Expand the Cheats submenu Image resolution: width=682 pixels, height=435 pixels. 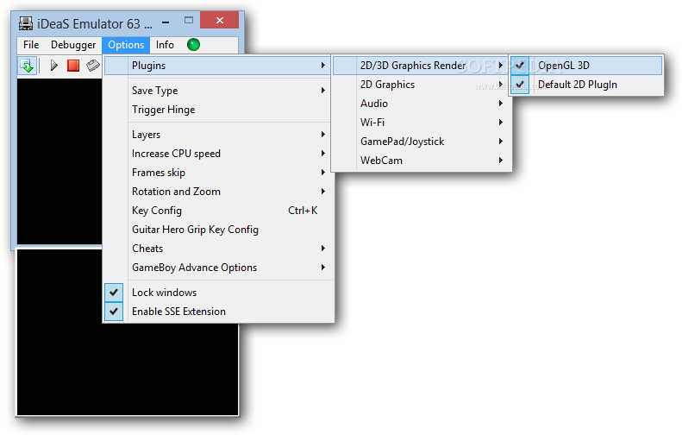coord(217,249)
